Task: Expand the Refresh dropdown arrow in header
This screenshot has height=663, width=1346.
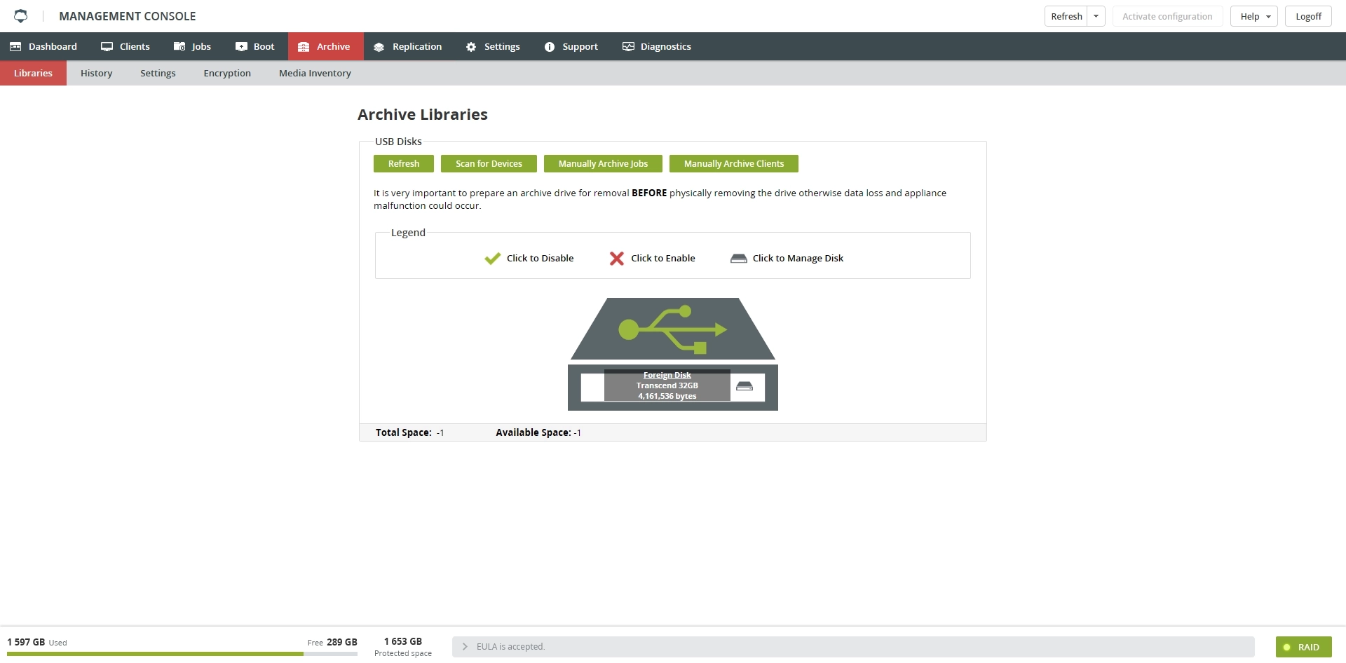Action: pyautogui.click(x=1096, y=16)
